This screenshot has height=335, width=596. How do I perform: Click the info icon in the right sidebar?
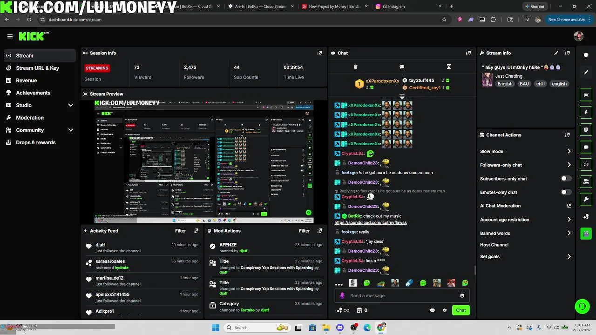point(586,55)
